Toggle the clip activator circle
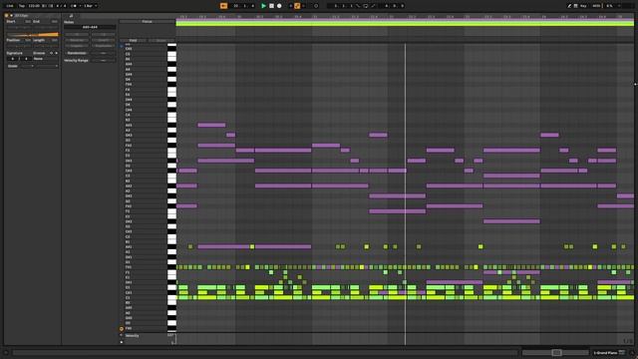 coord(7,16)
